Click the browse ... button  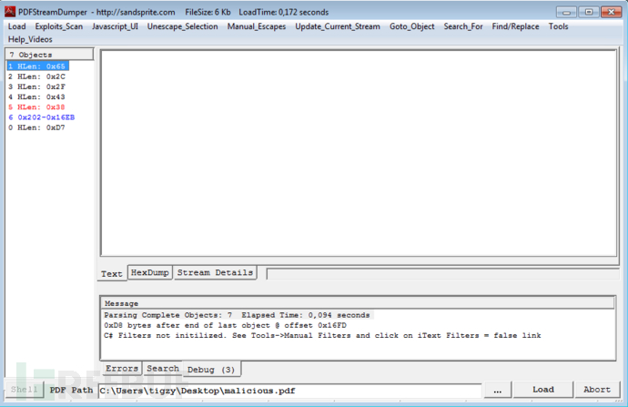click(x=498, y=390)
